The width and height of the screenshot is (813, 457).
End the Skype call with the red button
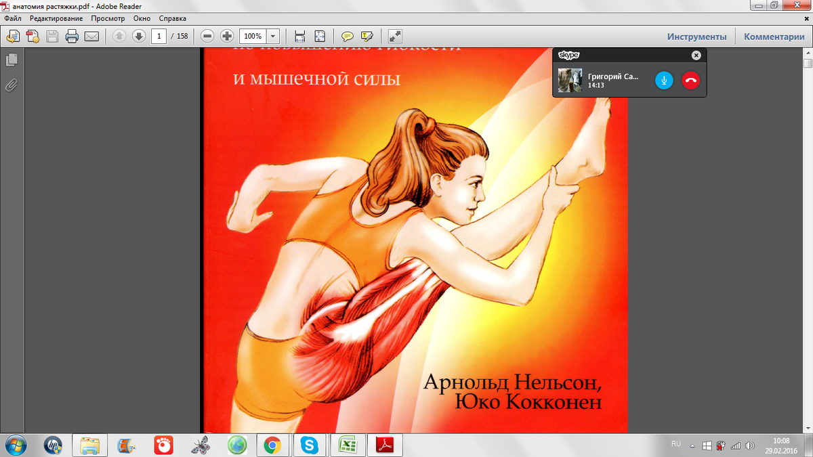691,81
